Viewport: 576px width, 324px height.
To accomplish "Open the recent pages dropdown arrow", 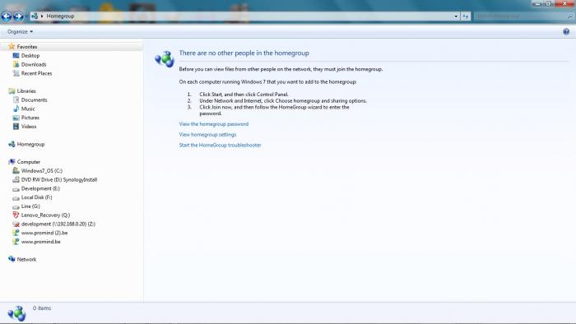I will point(26,16).
